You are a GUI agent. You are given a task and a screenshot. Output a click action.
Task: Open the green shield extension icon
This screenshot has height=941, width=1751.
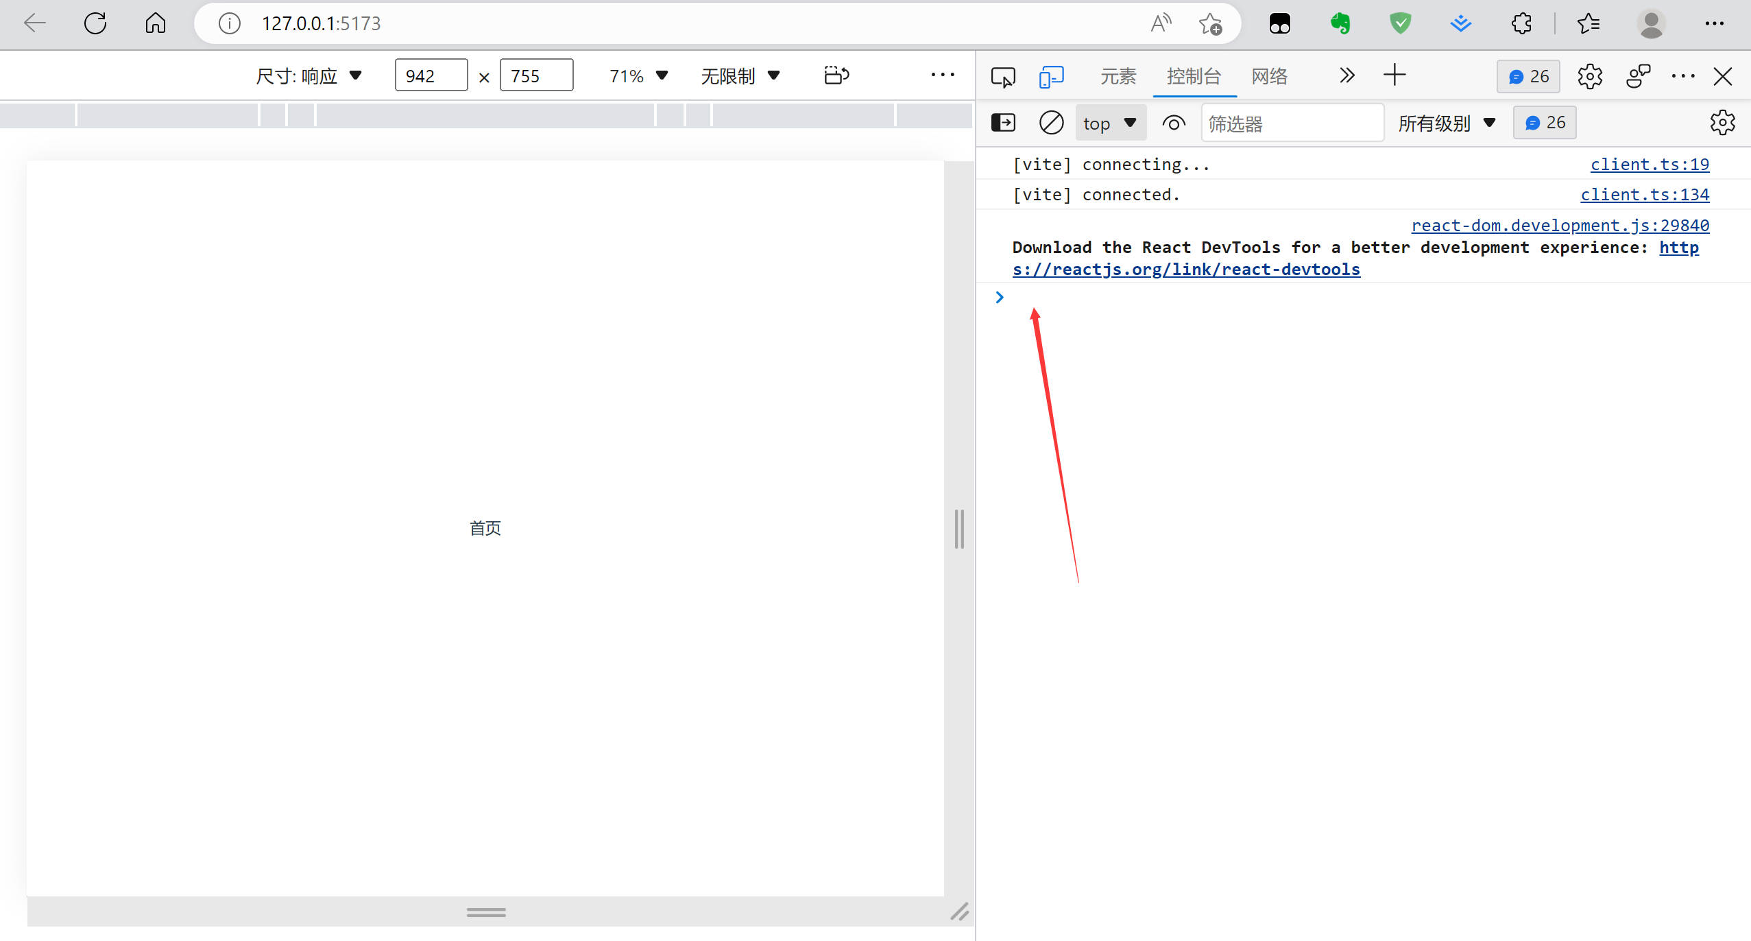point(1400,23)
